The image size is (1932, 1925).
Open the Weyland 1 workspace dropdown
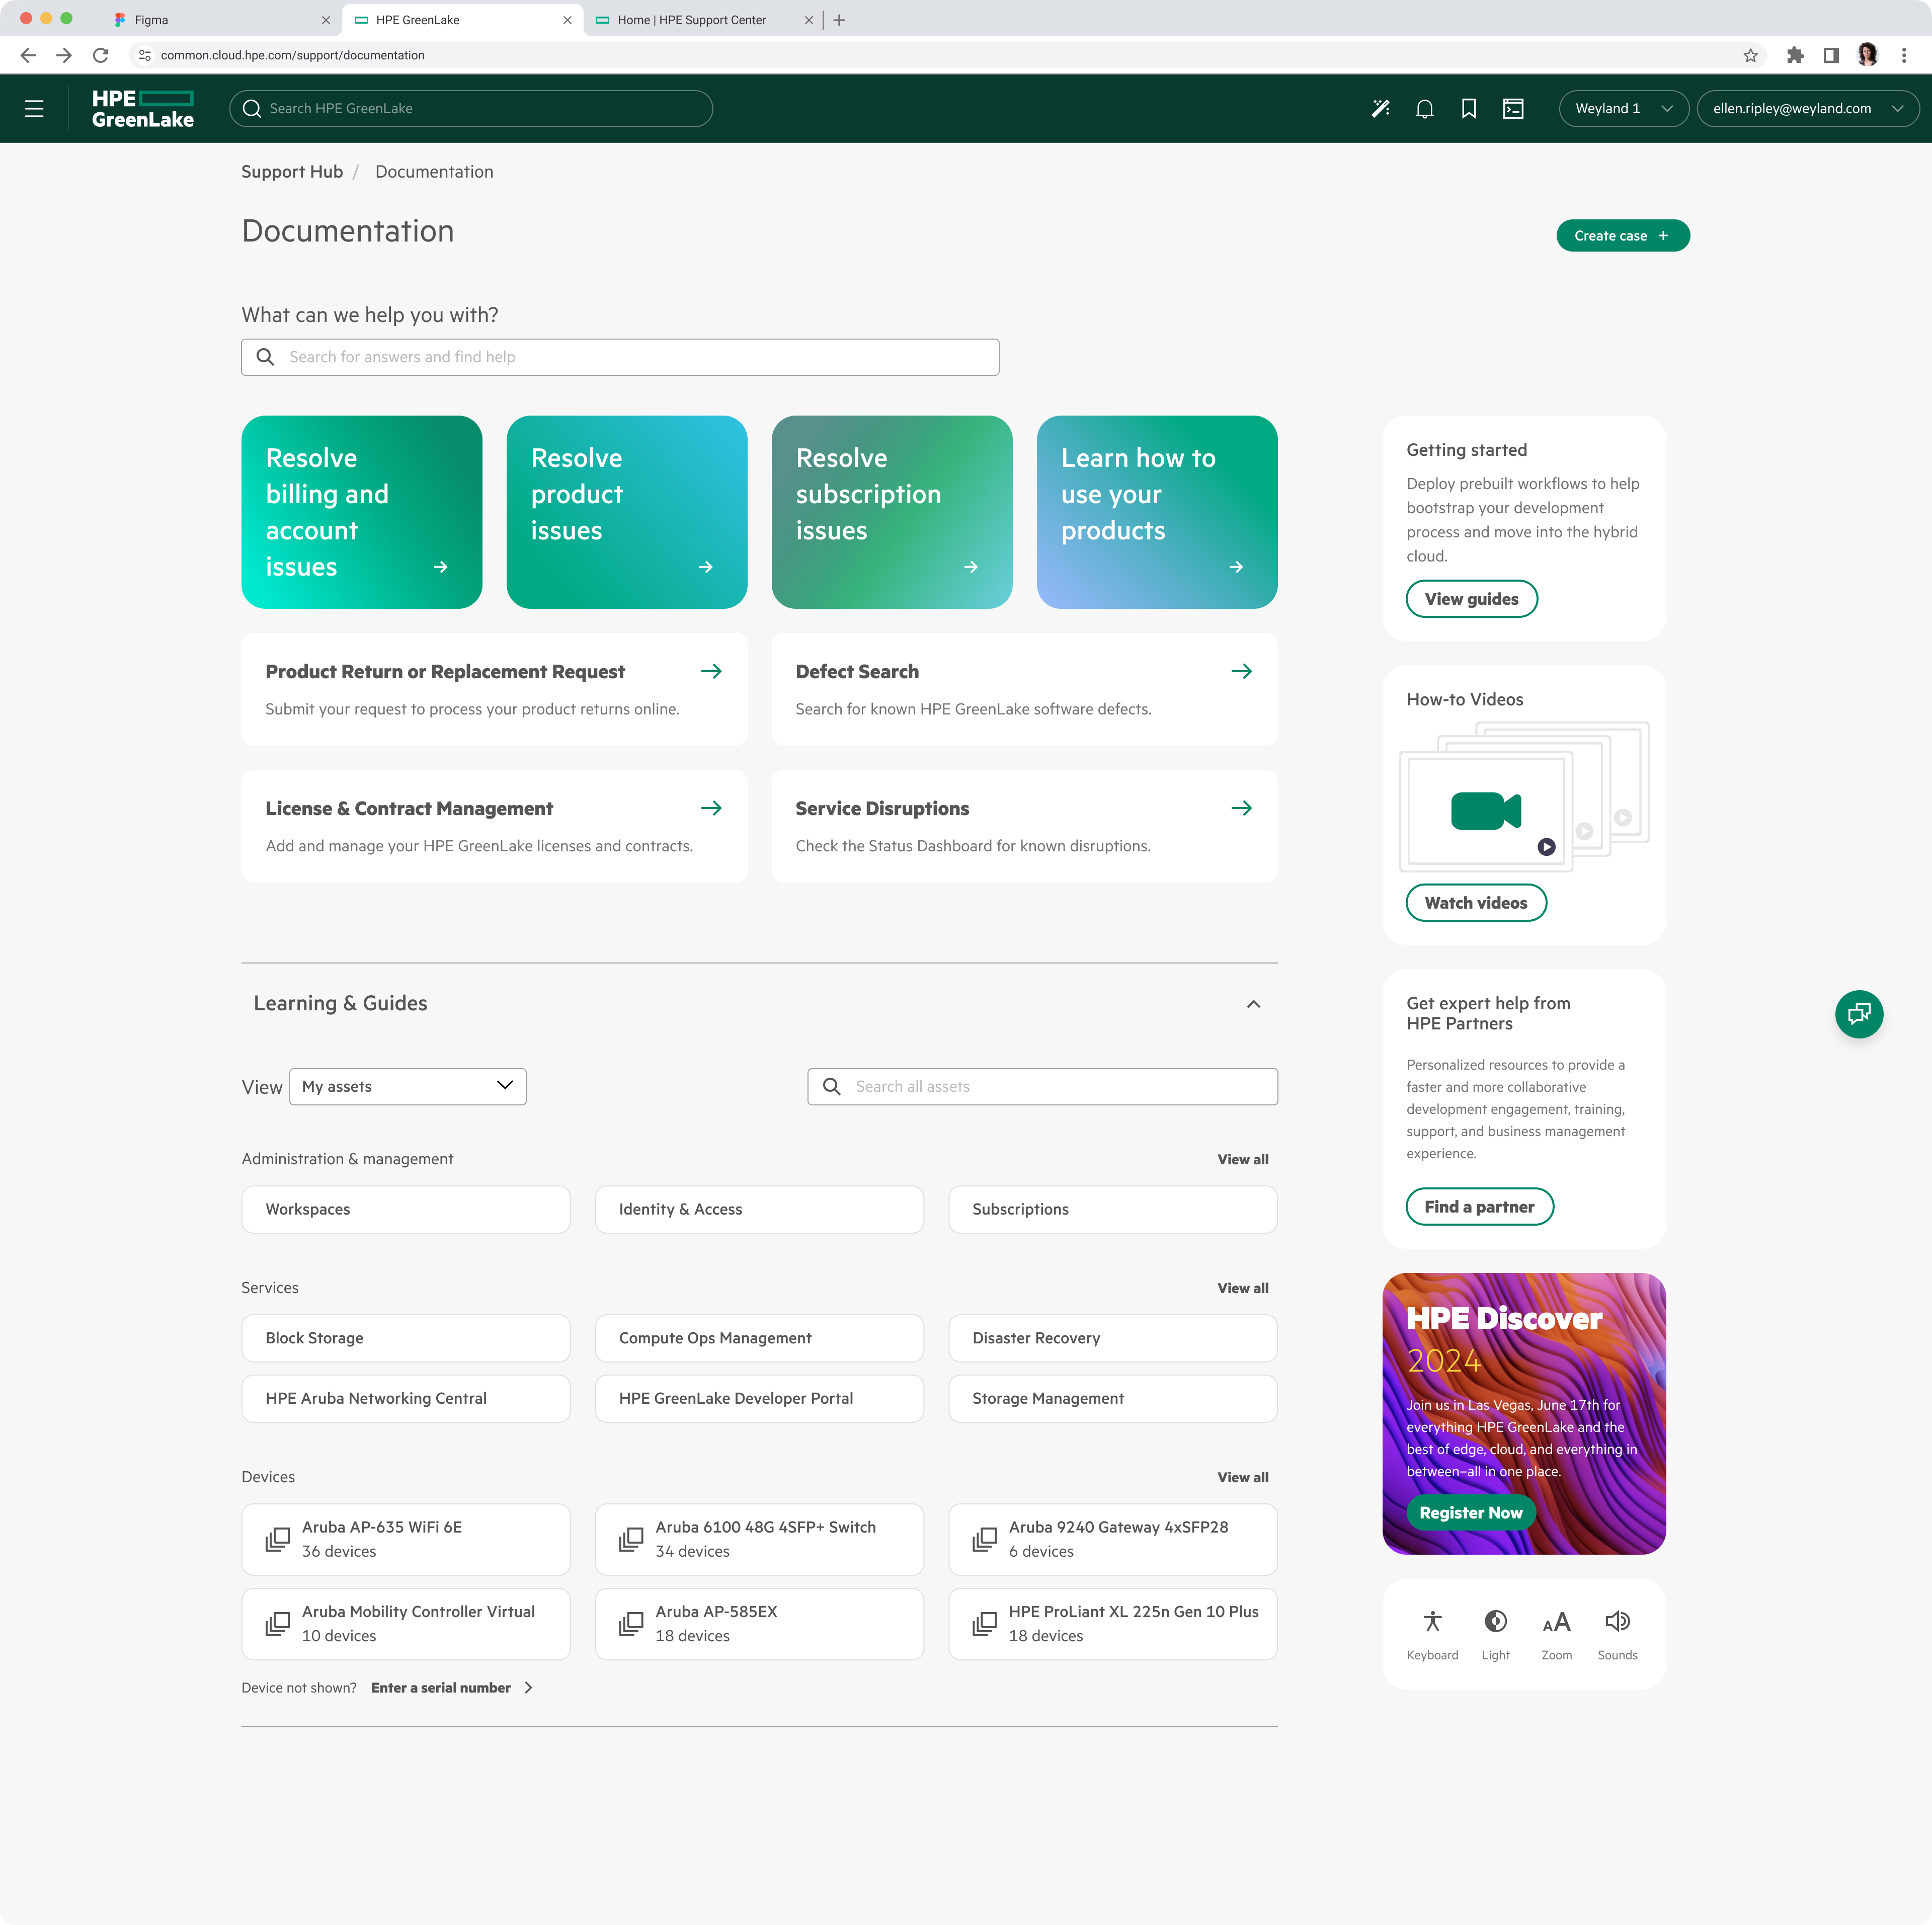pyautogui.click(x=1623, y=108)
